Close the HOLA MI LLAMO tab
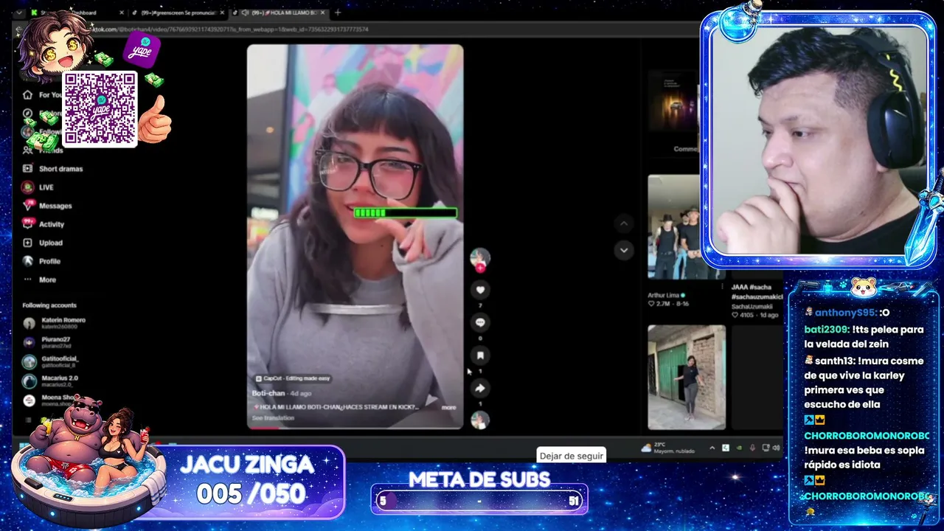The width and height of the screenshot is (944, 531). point(322,13)
